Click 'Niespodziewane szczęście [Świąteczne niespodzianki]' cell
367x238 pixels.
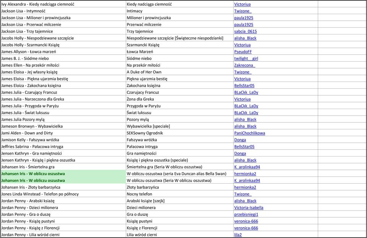pyautogui.click(x=180, y=38)
